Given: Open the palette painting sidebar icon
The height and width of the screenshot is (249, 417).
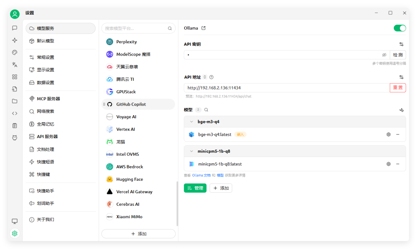Looking at the screenshot, I should pos(15,52).
